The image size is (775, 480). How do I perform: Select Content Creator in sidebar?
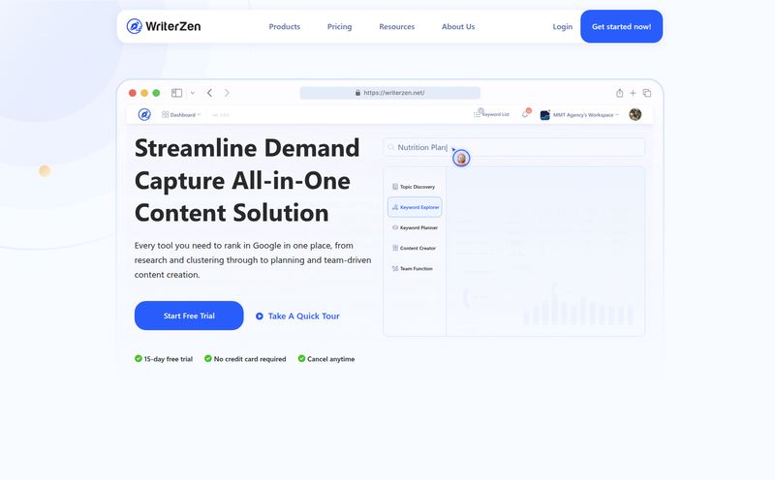tap(415, 248)
